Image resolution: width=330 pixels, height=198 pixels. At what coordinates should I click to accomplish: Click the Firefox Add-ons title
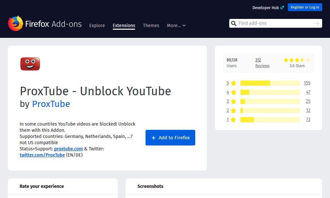tap(53, 24)
